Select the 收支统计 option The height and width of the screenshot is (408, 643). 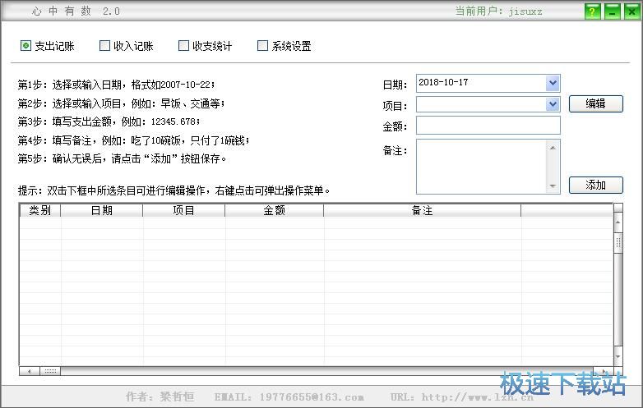[205, 46]
